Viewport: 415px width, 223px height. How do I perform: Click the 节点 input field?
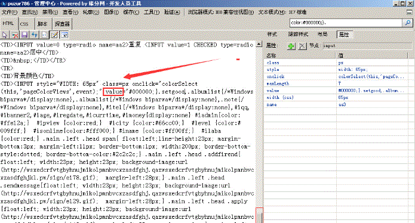(x=367, y=46)
